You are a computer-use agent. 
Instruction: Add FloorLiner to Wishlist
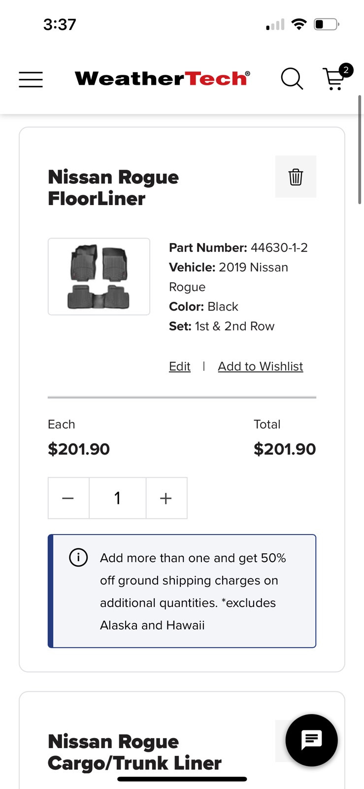point(260,366)
